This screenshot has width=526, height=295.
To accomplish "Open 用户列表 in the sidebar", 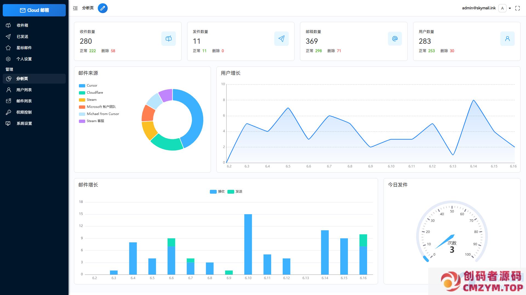I will (24, 90).
